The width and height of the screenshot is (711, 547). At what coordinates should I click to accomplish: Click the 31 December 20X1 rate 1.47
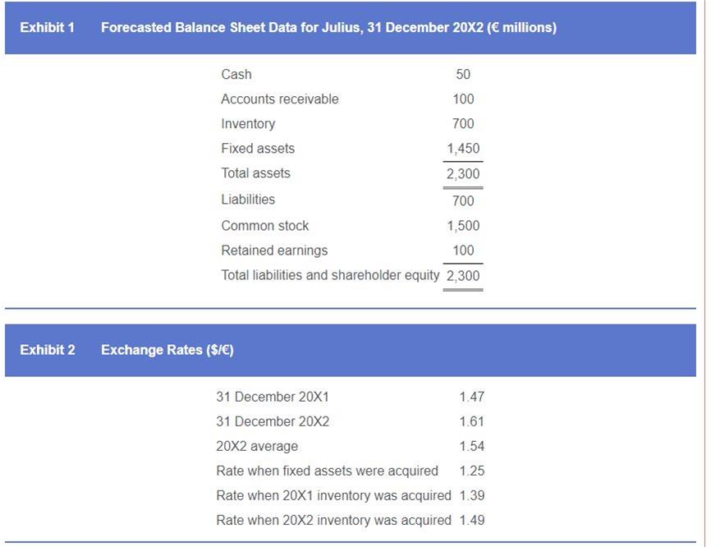[x=471, y=397]
